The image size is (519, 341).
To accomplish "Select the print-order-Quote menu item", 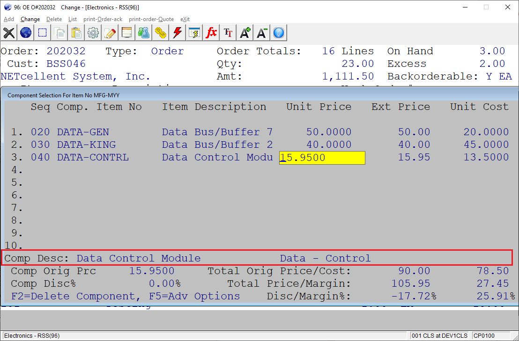I will click(151, 19).
